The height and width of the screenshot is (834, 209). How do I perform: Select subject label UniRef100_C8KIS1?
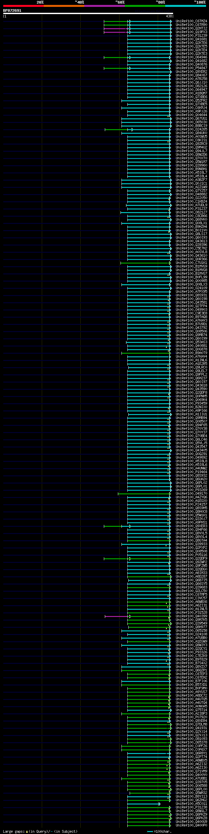(x=191, y=140)
